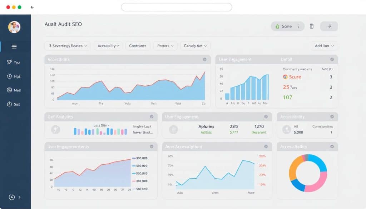Click the green 107 value
The width and height of the screenshot is (366, 209).
tap(288, 97)
